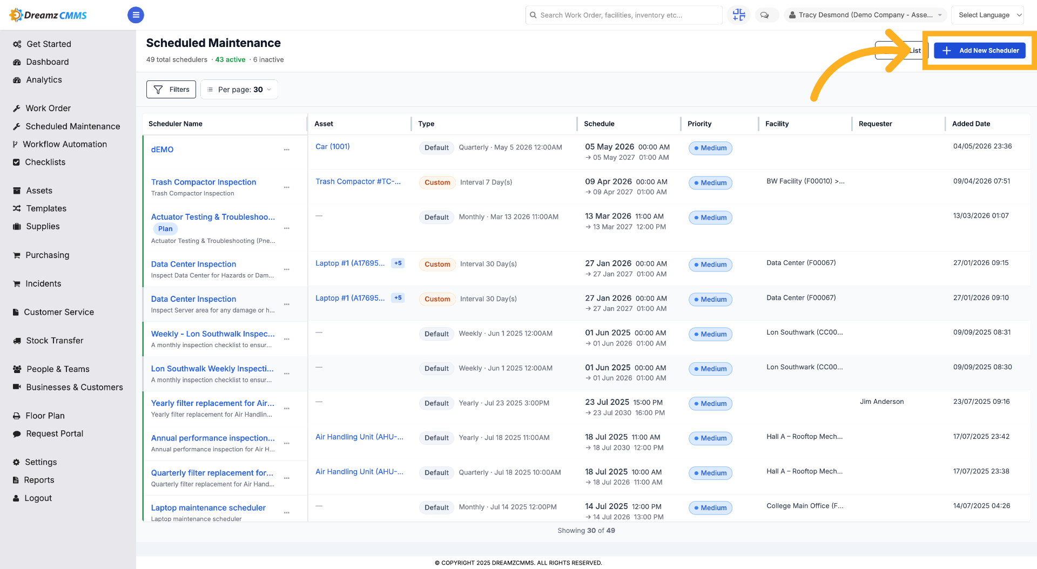Click the Request Portal icon

pyautogui.click(x=17, y=433)
